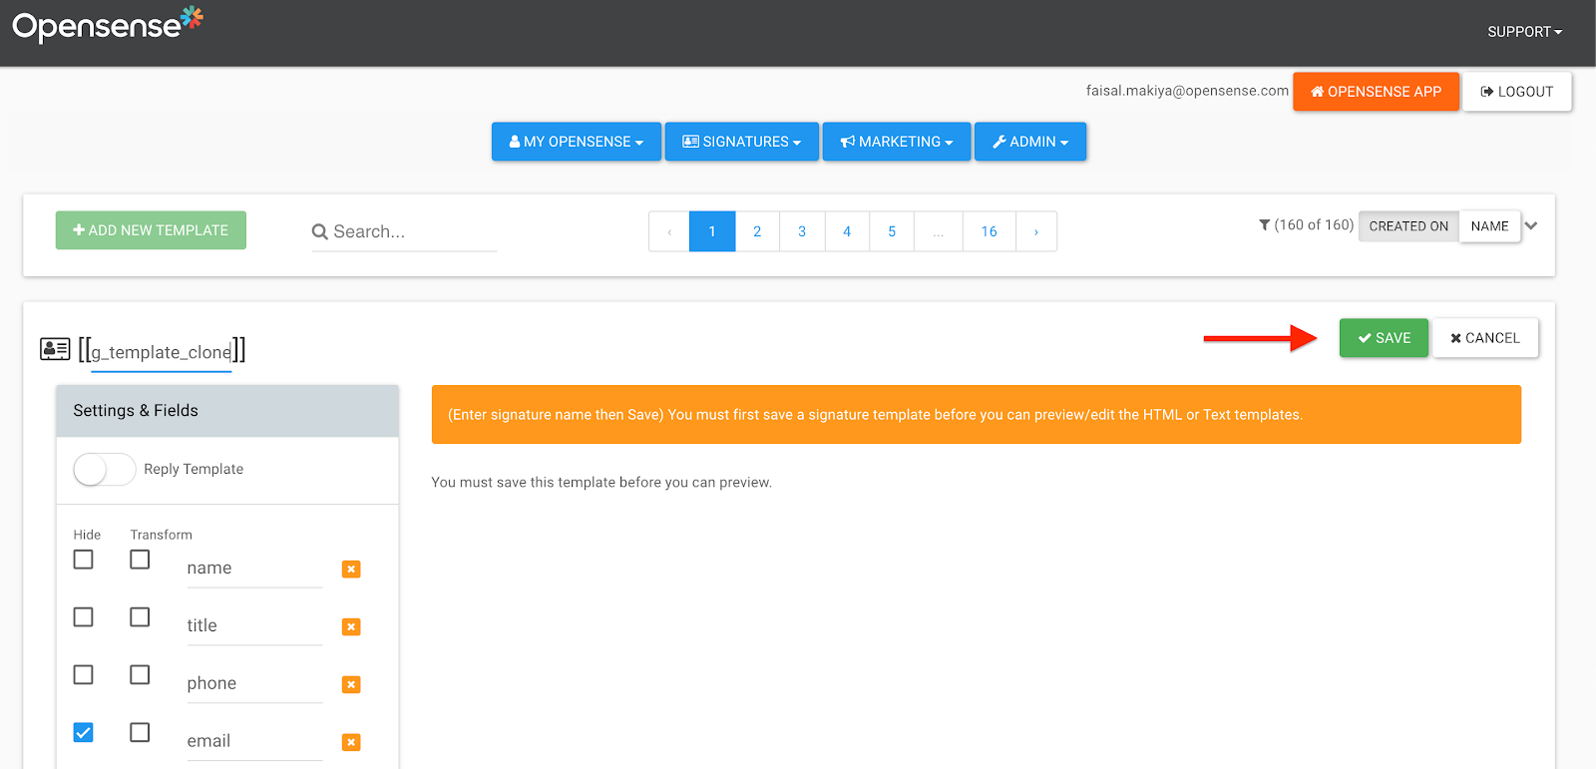Image resolution: width=1596 pixels, height=769 pixels.
Task: Expand the sort options chevron
Action: pyautogui.click(x=1531, y=225)
